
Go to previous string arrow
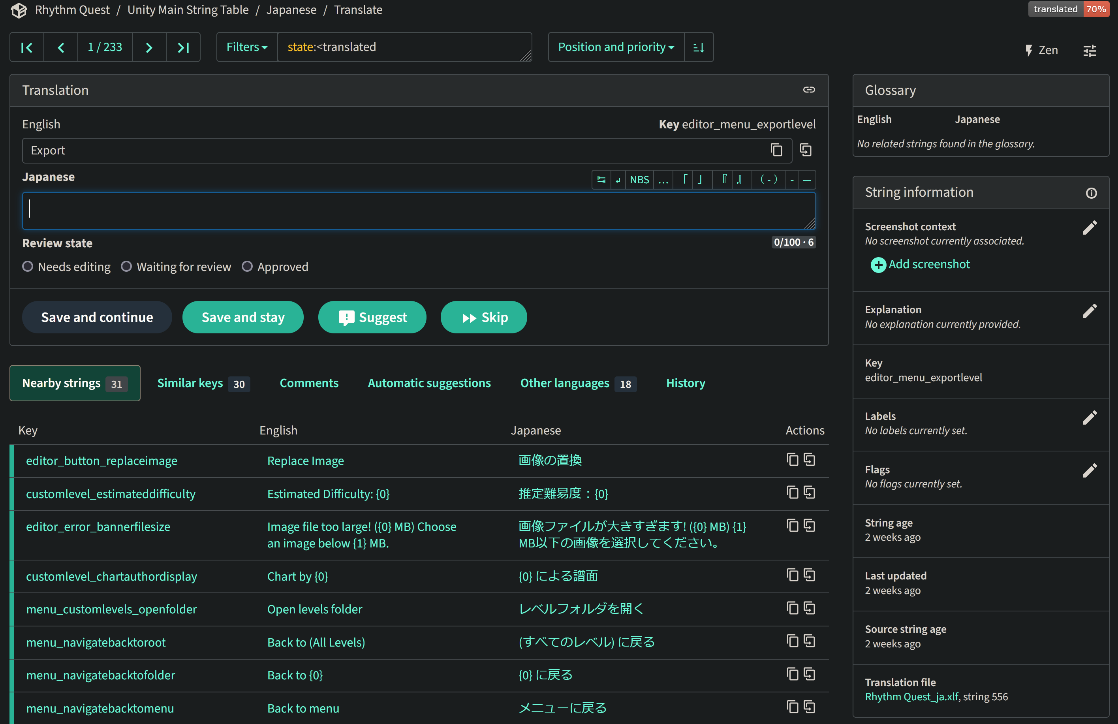[60, 47]
